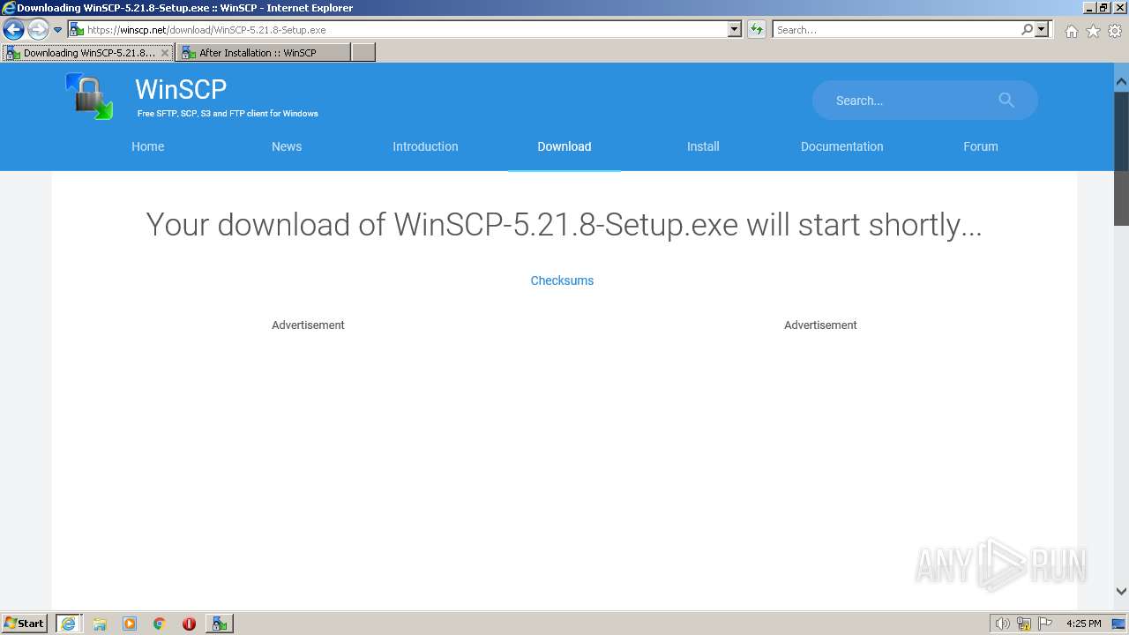Click the Home icon in IE
Screen dimensions: 1129x635
pos(1071,31)
